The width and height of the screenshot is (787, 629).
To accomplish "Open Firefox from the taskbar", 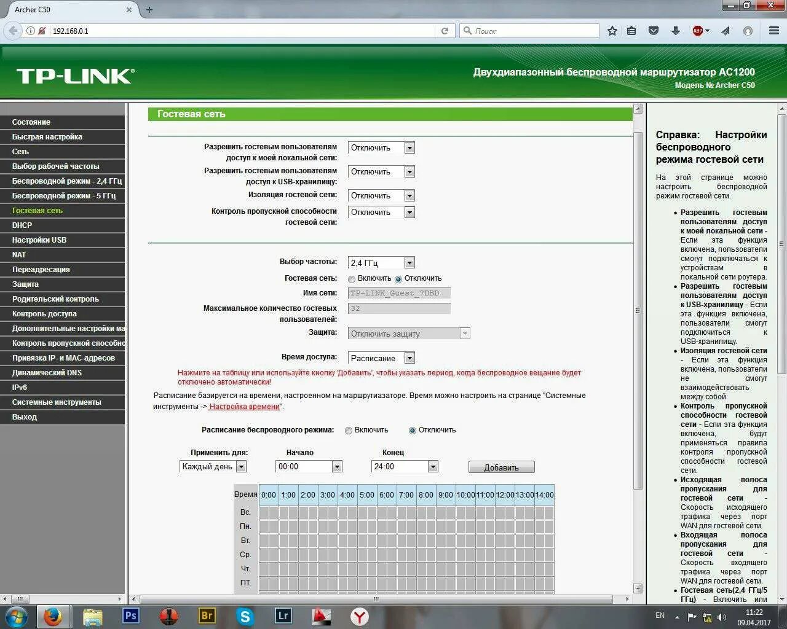I will click(53, 616).
